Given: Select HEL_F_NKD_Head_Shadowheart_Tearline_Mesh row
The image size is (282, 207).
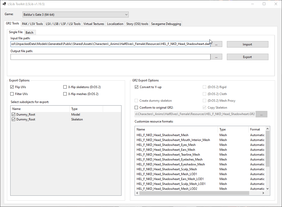Looking at the screenshot, I should pos(200,155).
